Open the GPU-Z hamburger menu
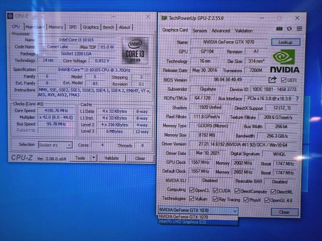This screenshot has width=322, height=241. [x=299, y=29]
